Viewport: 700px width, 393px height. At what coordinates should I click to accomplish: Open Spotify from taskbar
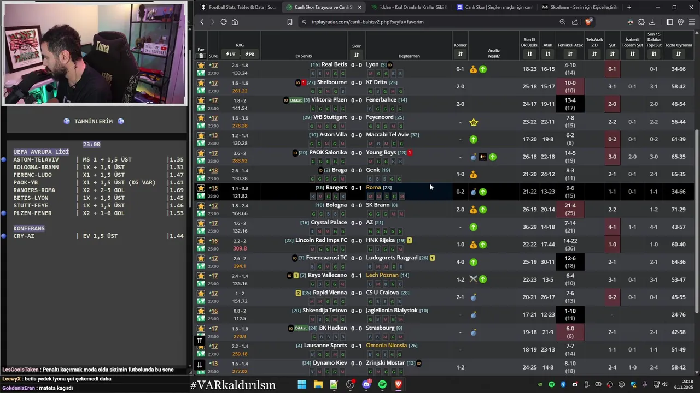(x=382, y=385)
